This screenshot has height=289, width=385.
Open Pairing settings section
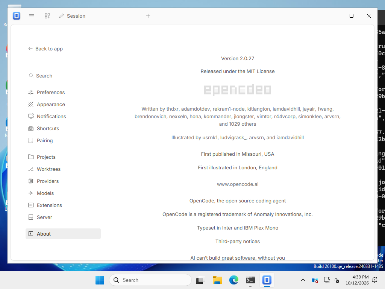click(x=63, y=141)
